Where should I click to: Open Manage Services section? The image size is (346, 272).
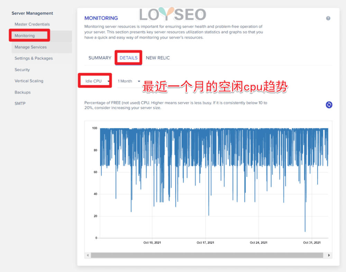click(x=42, y=47)
